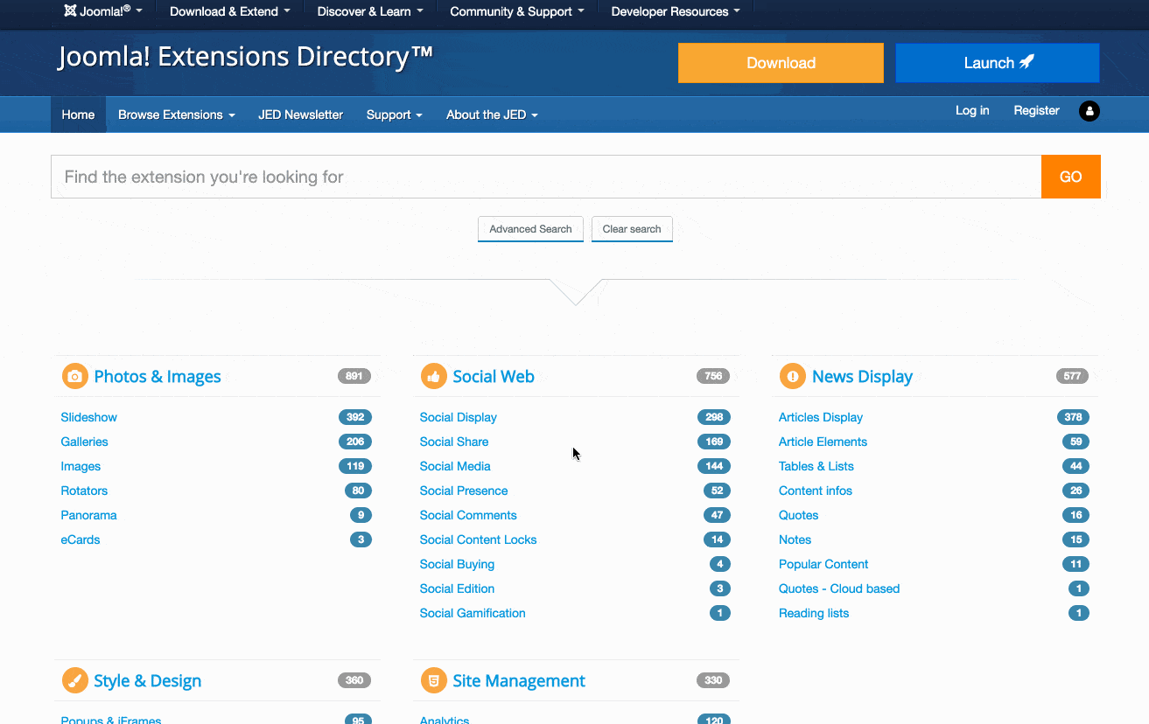Open Social Content Locks subcategory
This screenshot has height=724, width=1149.
pos(479,540)
